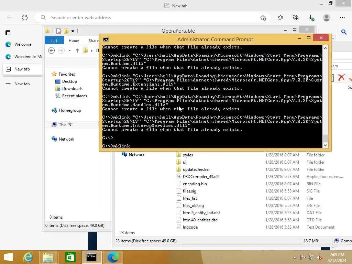Image resolution: width=352 pixels, height=264 pixels.
Task: Open the File menu in OperaPortable
Action: pyautogui.click(x=54, y=40)
